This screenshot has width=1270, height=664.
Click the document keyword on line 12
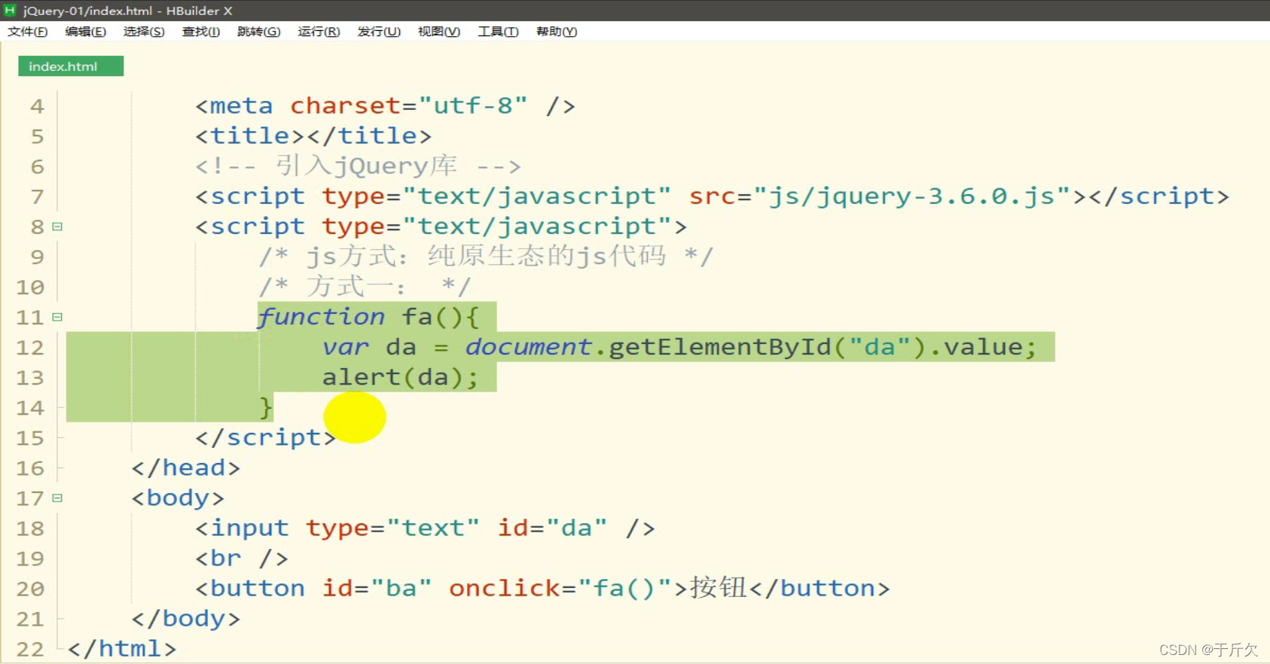point(528,346)
